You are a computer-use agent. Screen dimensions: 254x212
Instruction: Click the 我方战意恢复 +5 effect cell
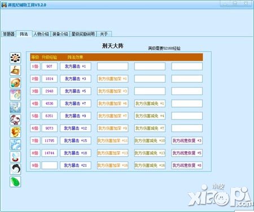pyautogui.click(x=187, y=153)
